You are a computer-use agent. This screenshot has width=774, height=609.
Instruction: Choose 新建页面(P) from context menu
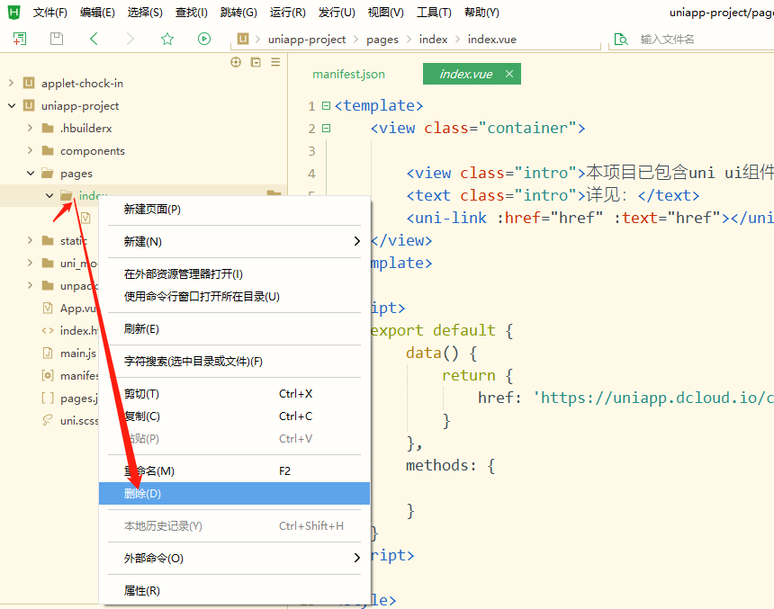234,210
